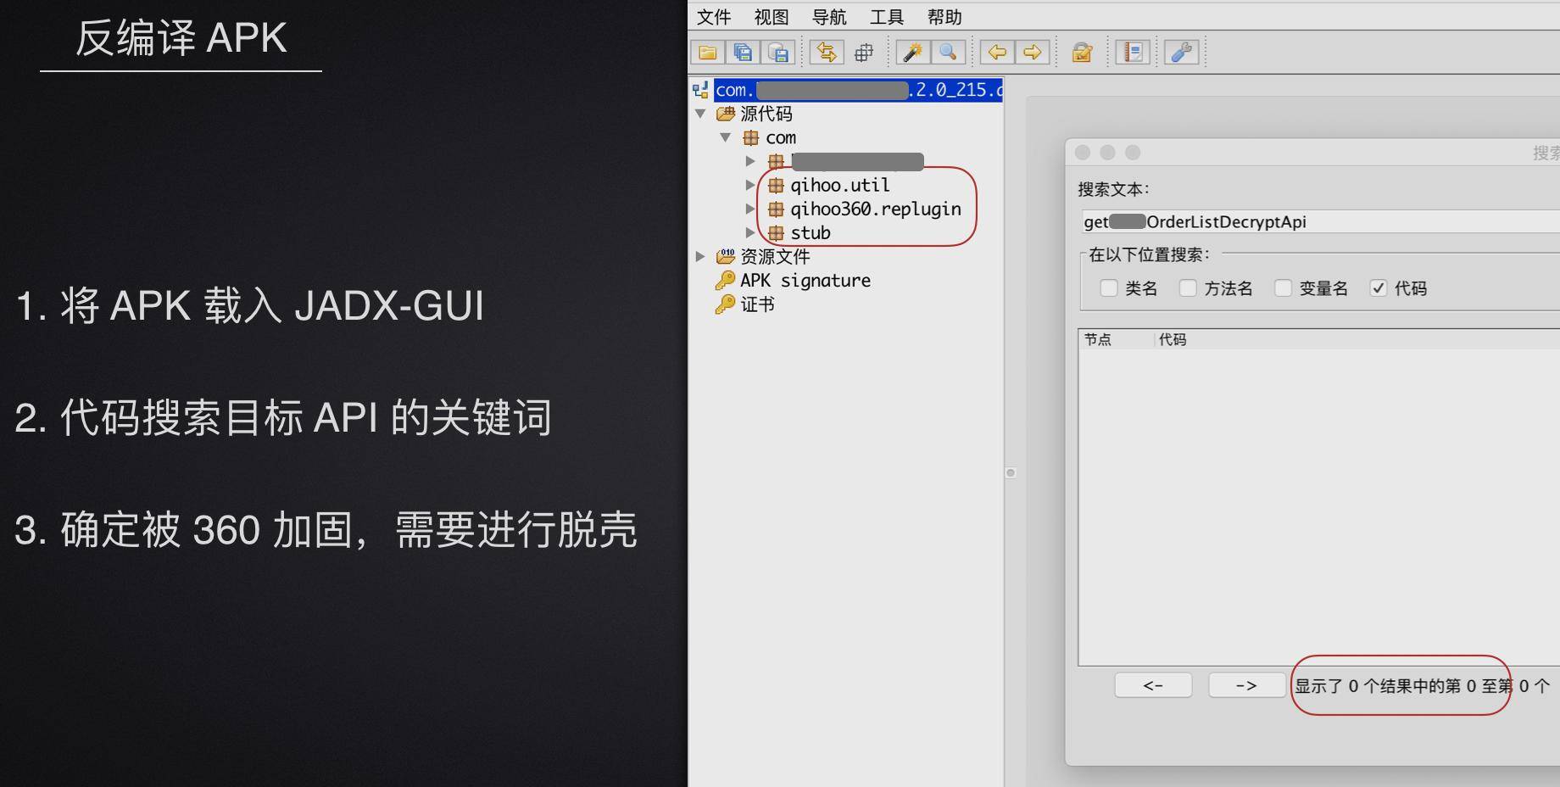This screenshot has width=1560, height=787.
Task: Open the 工具 menu
Action: (x=887, y=17)
